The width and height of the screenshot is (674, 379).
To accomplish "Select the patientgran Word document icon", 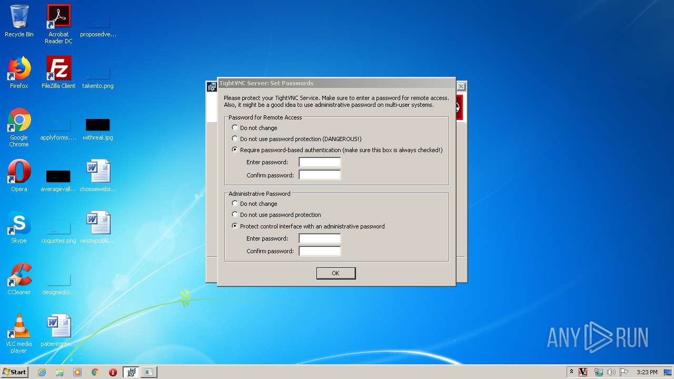I will point(58,331).
